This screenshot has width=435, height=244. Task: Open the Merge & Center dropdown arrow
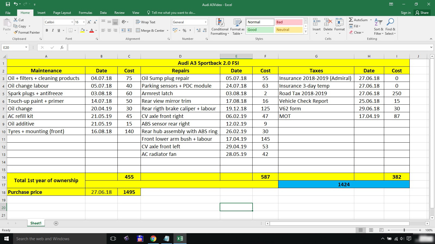click(167, 30)
